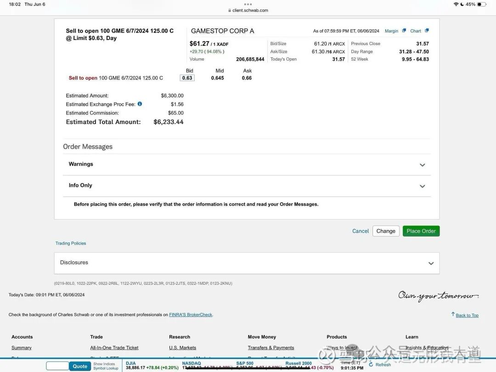Click the Volume value 206,685,844
Image resolution: width=496 pixels, height=372 pixels.
(250, 59)
